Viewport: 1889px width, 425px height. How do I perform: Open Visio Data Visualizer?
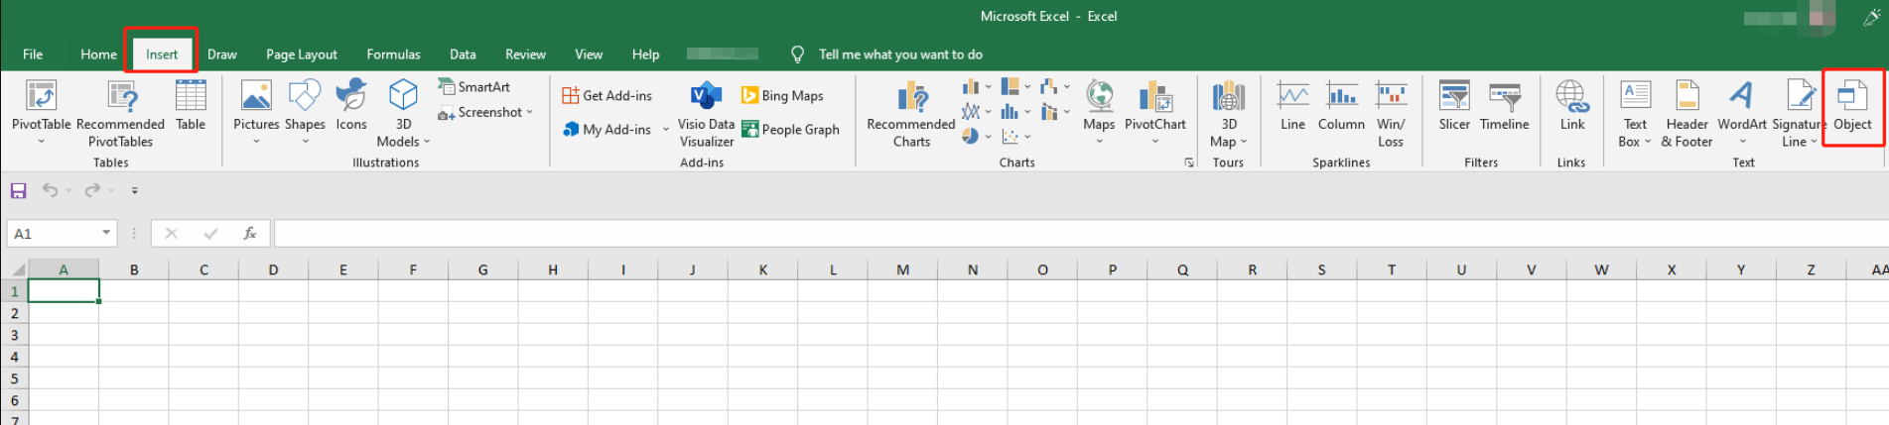[706, 114]
